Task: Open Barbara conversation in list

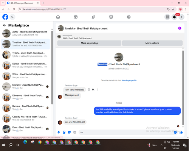Action: (25, 108)
